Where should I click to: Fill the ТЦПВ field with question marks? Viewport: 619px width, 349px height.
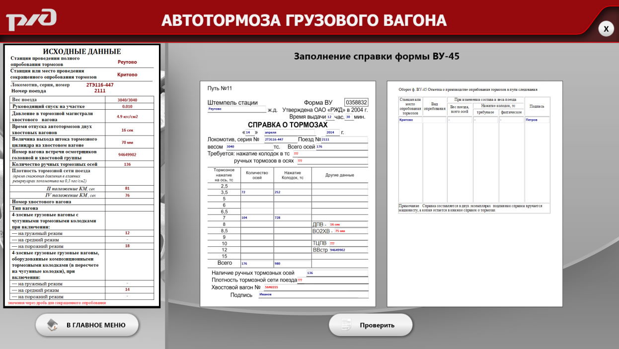point(348,243)
